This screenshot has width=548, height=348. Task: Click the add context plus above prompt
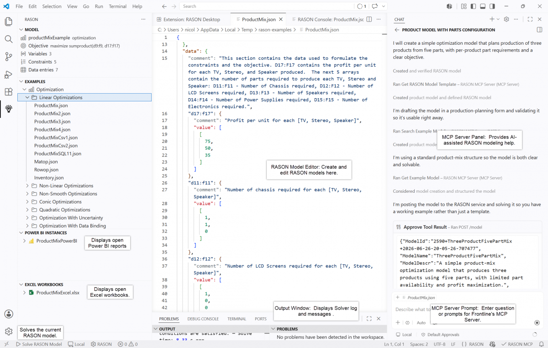398,297
